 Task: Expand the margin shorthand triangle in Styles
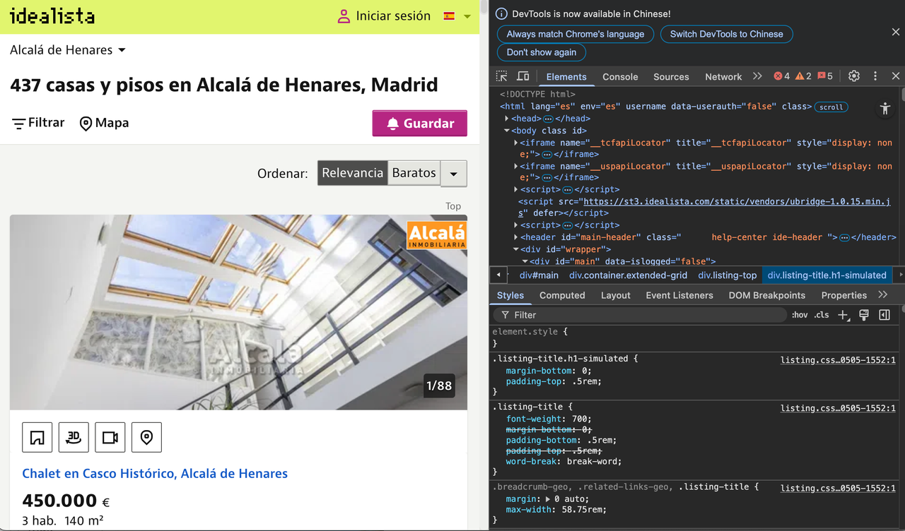click(x=548, y=499)
